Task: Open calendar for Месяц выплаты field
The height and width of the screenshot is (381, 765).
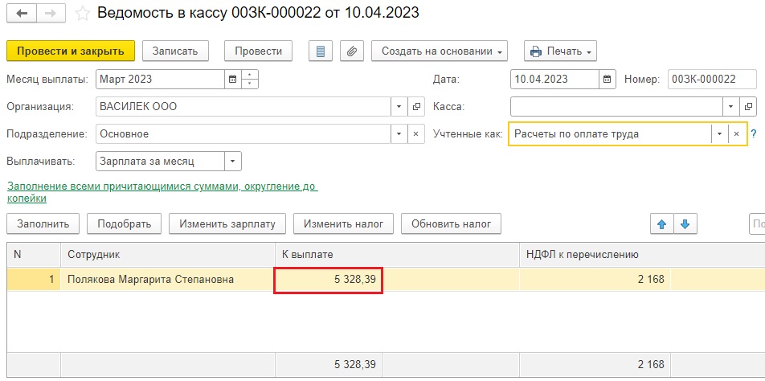Action: point(233,79)
